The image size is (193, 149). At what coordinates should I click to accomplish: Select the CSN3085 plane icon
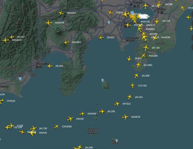[56, 127]
